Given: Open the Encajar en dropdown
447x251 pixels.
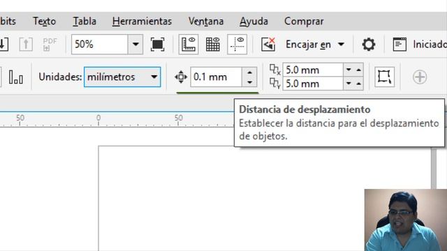Looking at the screenshot, I should 315,45.
